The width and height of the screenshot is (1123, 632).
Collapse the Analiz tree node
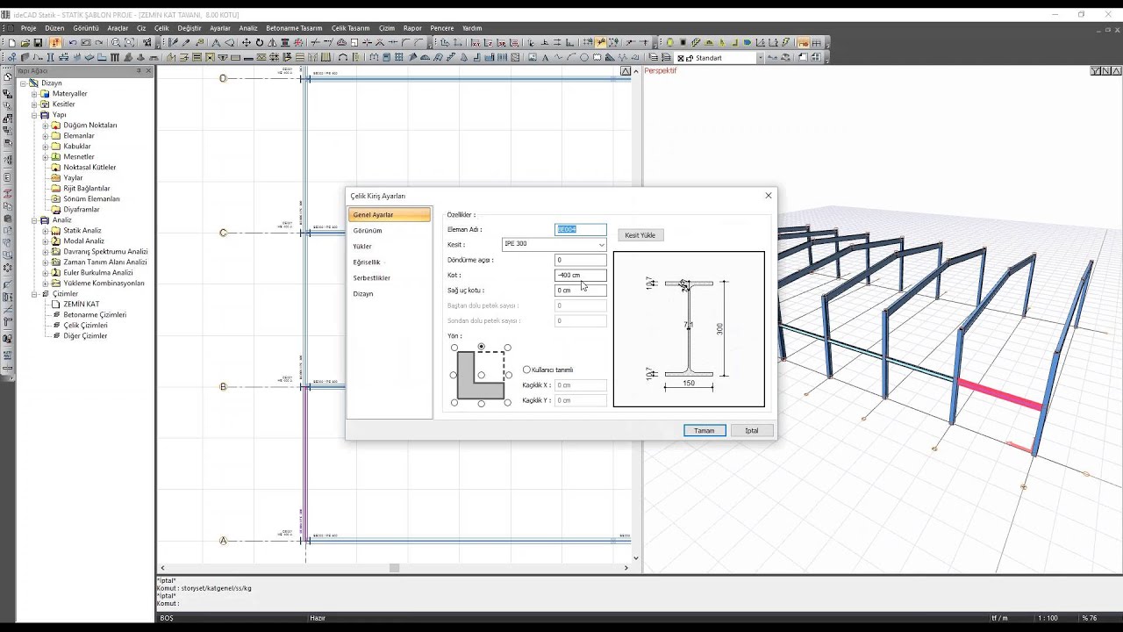pyautogui.click(x=34, y=219)
